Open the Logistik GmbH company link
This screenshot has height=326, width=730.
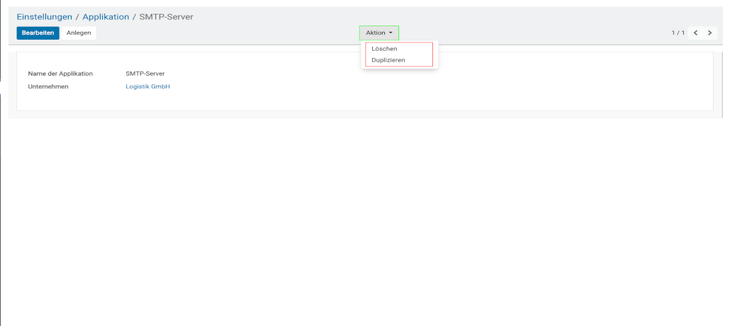[x=147, y=86]
